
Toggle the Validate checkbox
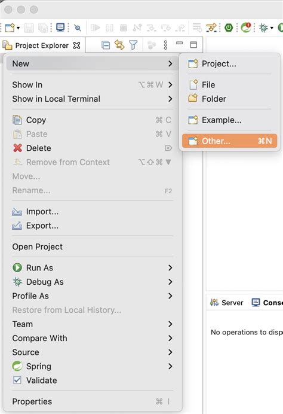click(17, 380)
